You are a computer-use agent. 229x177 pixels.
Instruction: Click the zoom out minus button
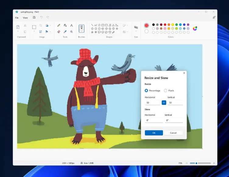tap(187, 163)
